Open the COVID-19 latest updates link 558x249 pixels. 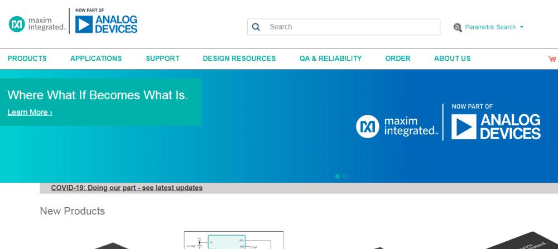[x=127, y=188]
